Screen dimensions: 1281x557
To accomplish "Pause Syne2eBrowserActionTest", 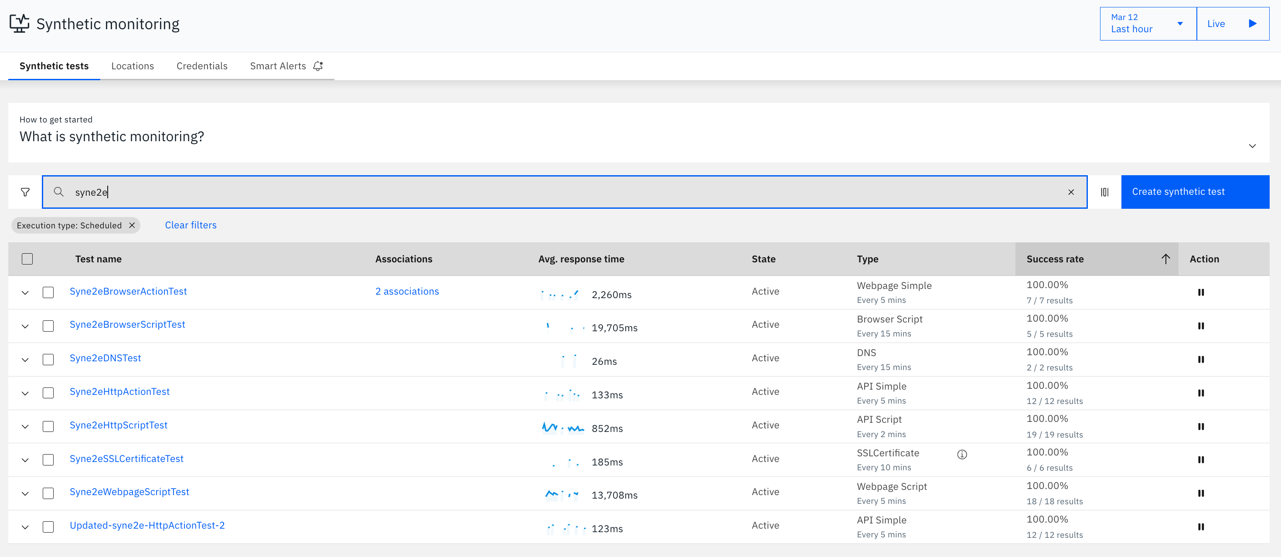I will pyautogui.click(x=1201, y=292).
